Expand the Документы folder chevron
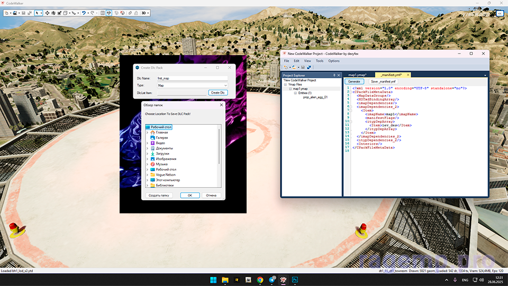 [x=148, y=148]
